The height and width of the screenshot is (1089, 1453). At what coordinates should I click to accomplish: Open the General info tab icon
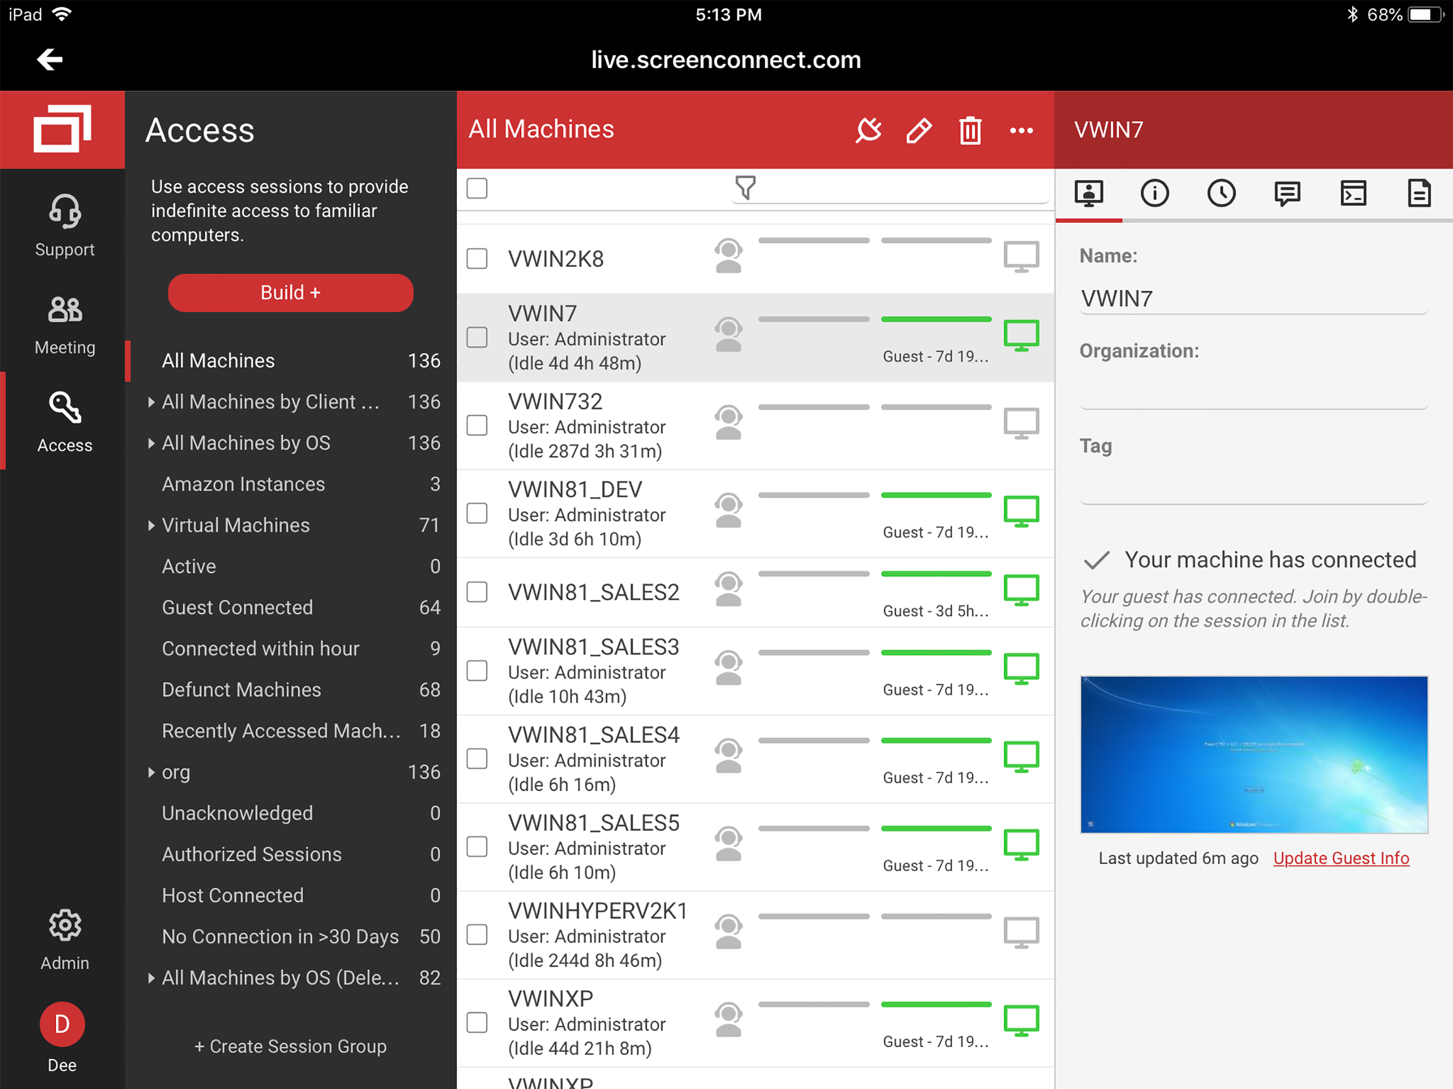pos(1155,193)
